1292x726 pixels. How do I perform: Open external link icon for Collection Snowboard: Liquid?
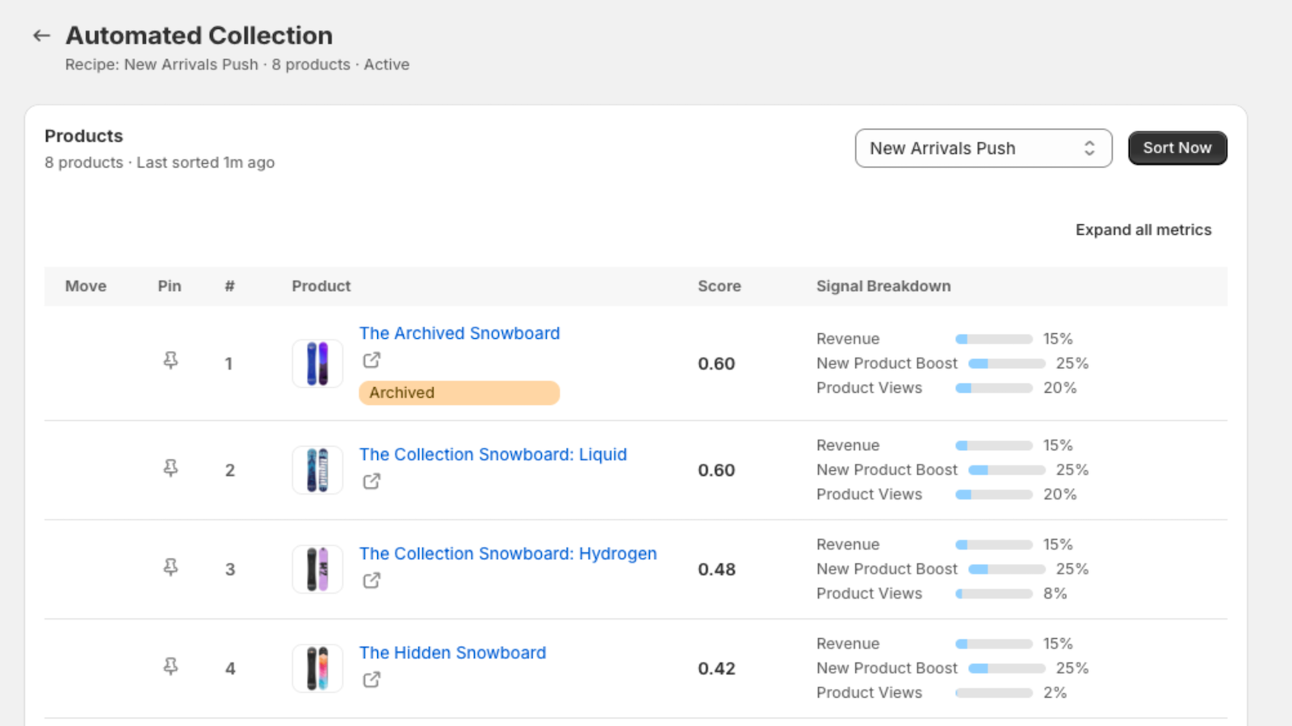point(371,482)
